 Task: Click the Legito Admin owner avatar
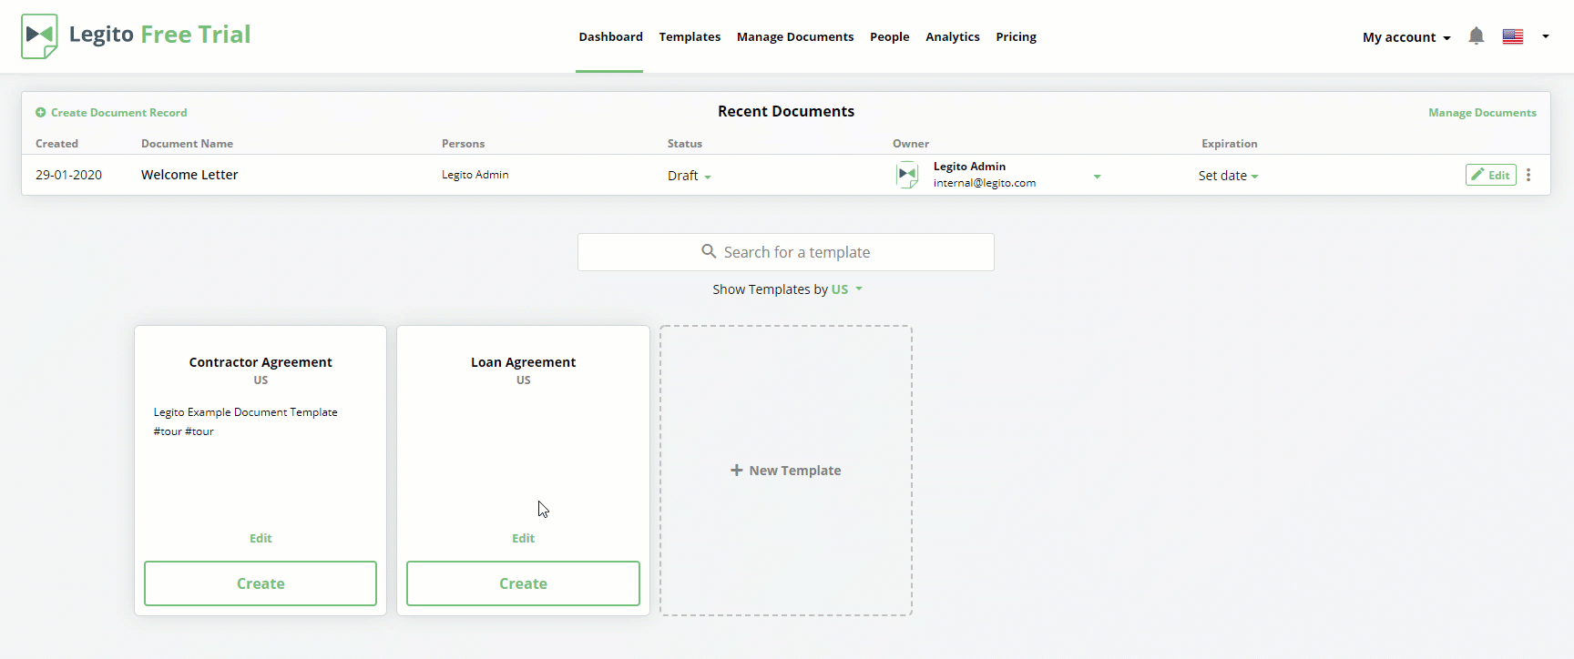pyautogui.click(x=907, y=174)
